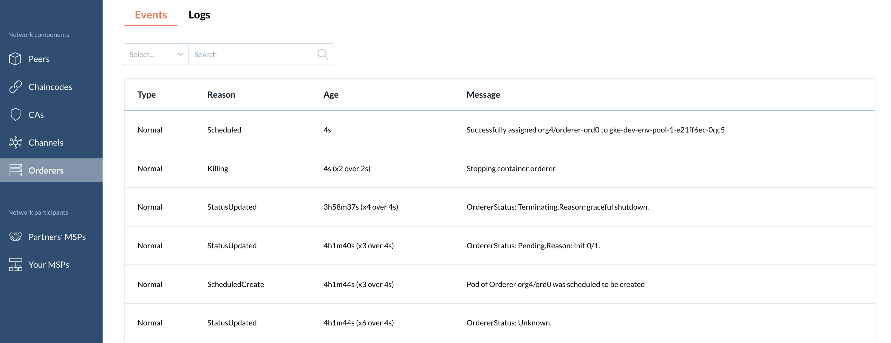
Task: Click the Your MSPs hierarchy icon
Action: (15, 265)
